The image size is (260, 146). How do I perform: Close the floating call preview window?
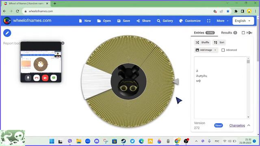63,43
